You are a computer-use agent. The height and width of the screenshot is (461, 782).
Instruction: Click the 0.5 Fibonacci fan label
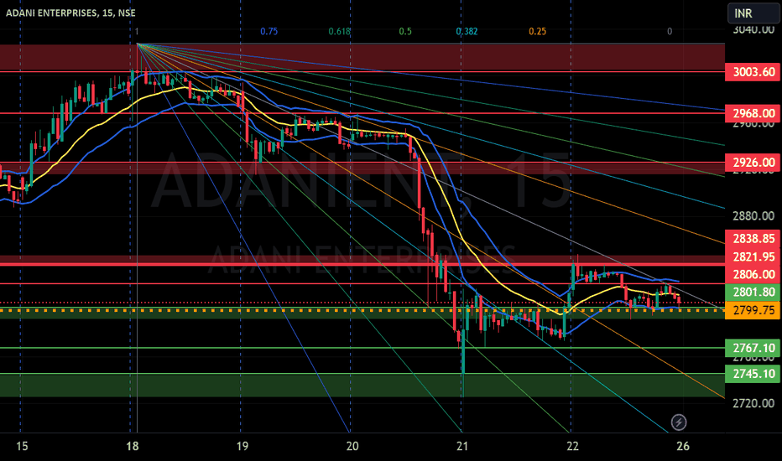click(x=405, y=31)
